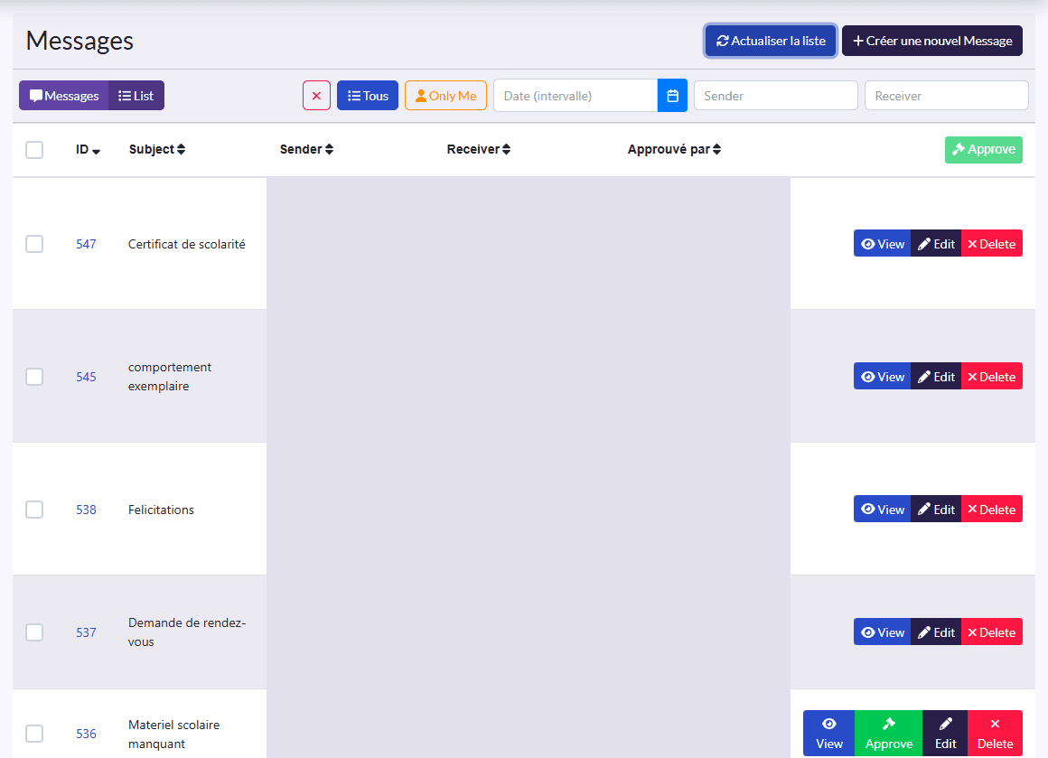Select the 'Certificat de scolarité' subject text
Image resolution: width=1048 pixels, height=758 pixels.
coord(186,244)
